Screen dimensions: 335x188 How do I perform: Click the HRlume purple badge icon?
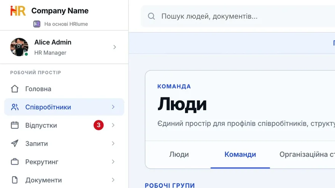point(37,24)
